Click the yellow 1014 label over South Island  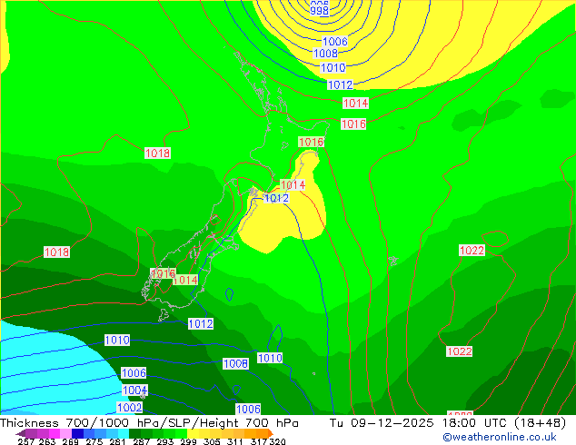185,281
